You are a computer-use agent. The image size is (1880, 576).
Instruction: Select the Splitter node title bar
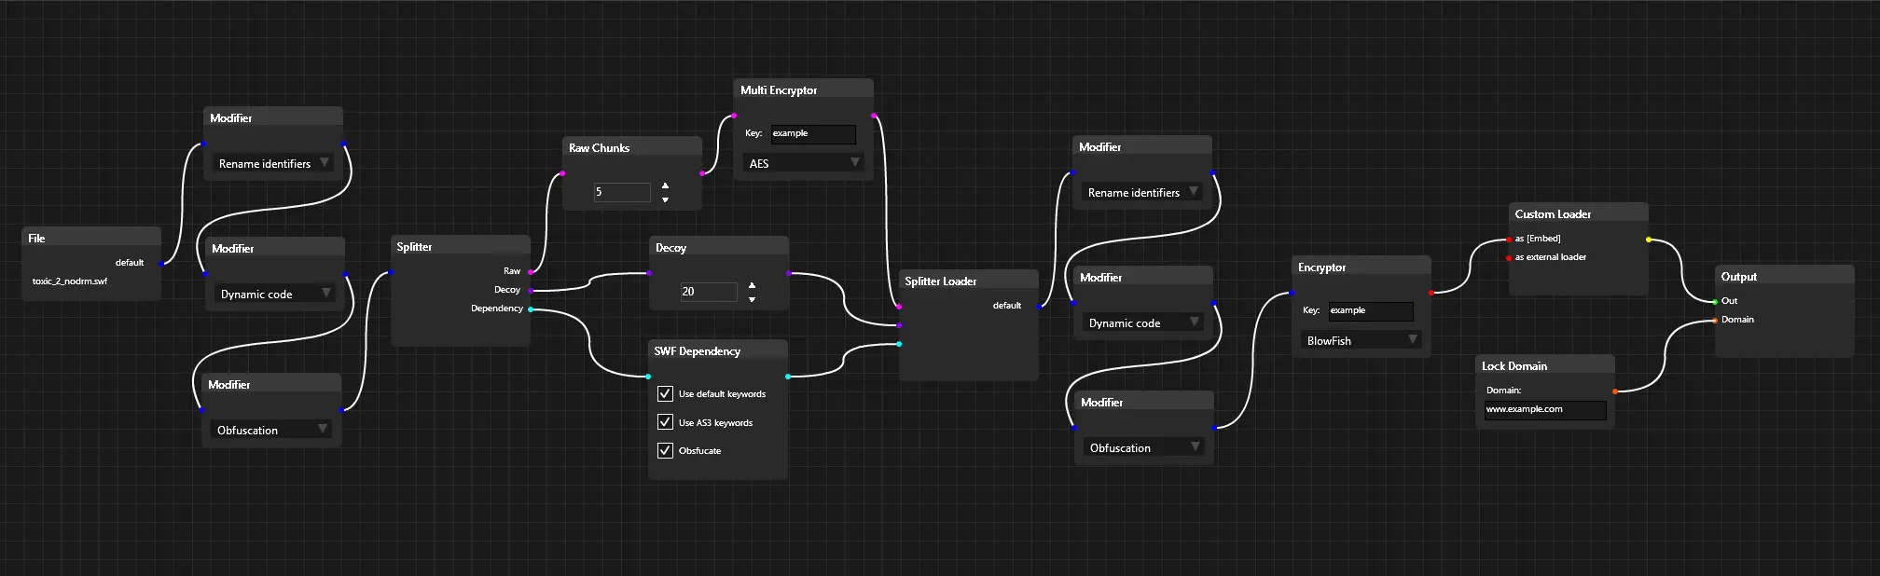(461, 246)
